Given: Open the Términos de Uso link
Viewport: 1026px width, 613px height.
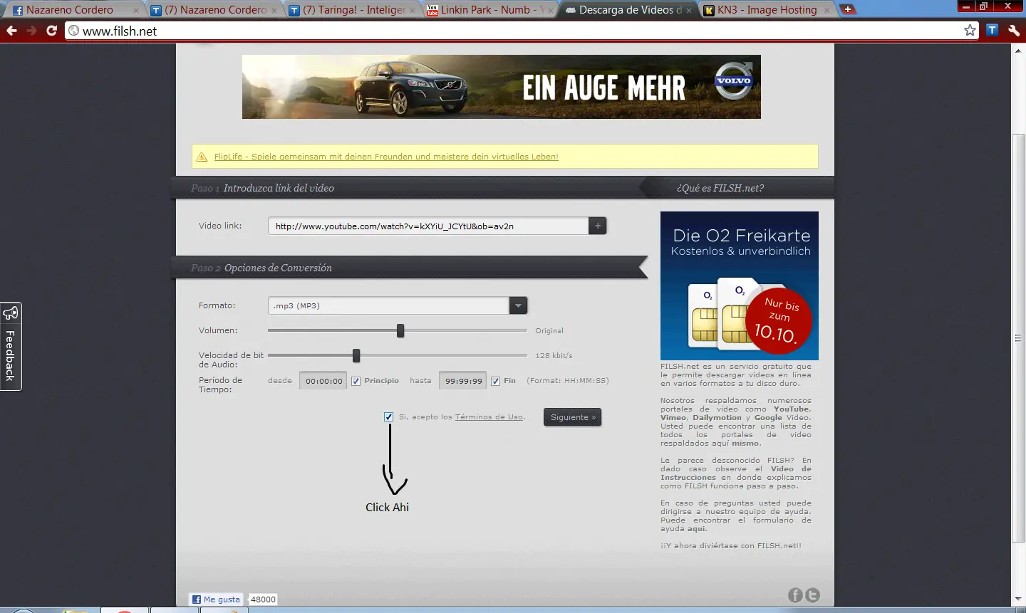Looking at the screenshot, I should click(489, 417).
